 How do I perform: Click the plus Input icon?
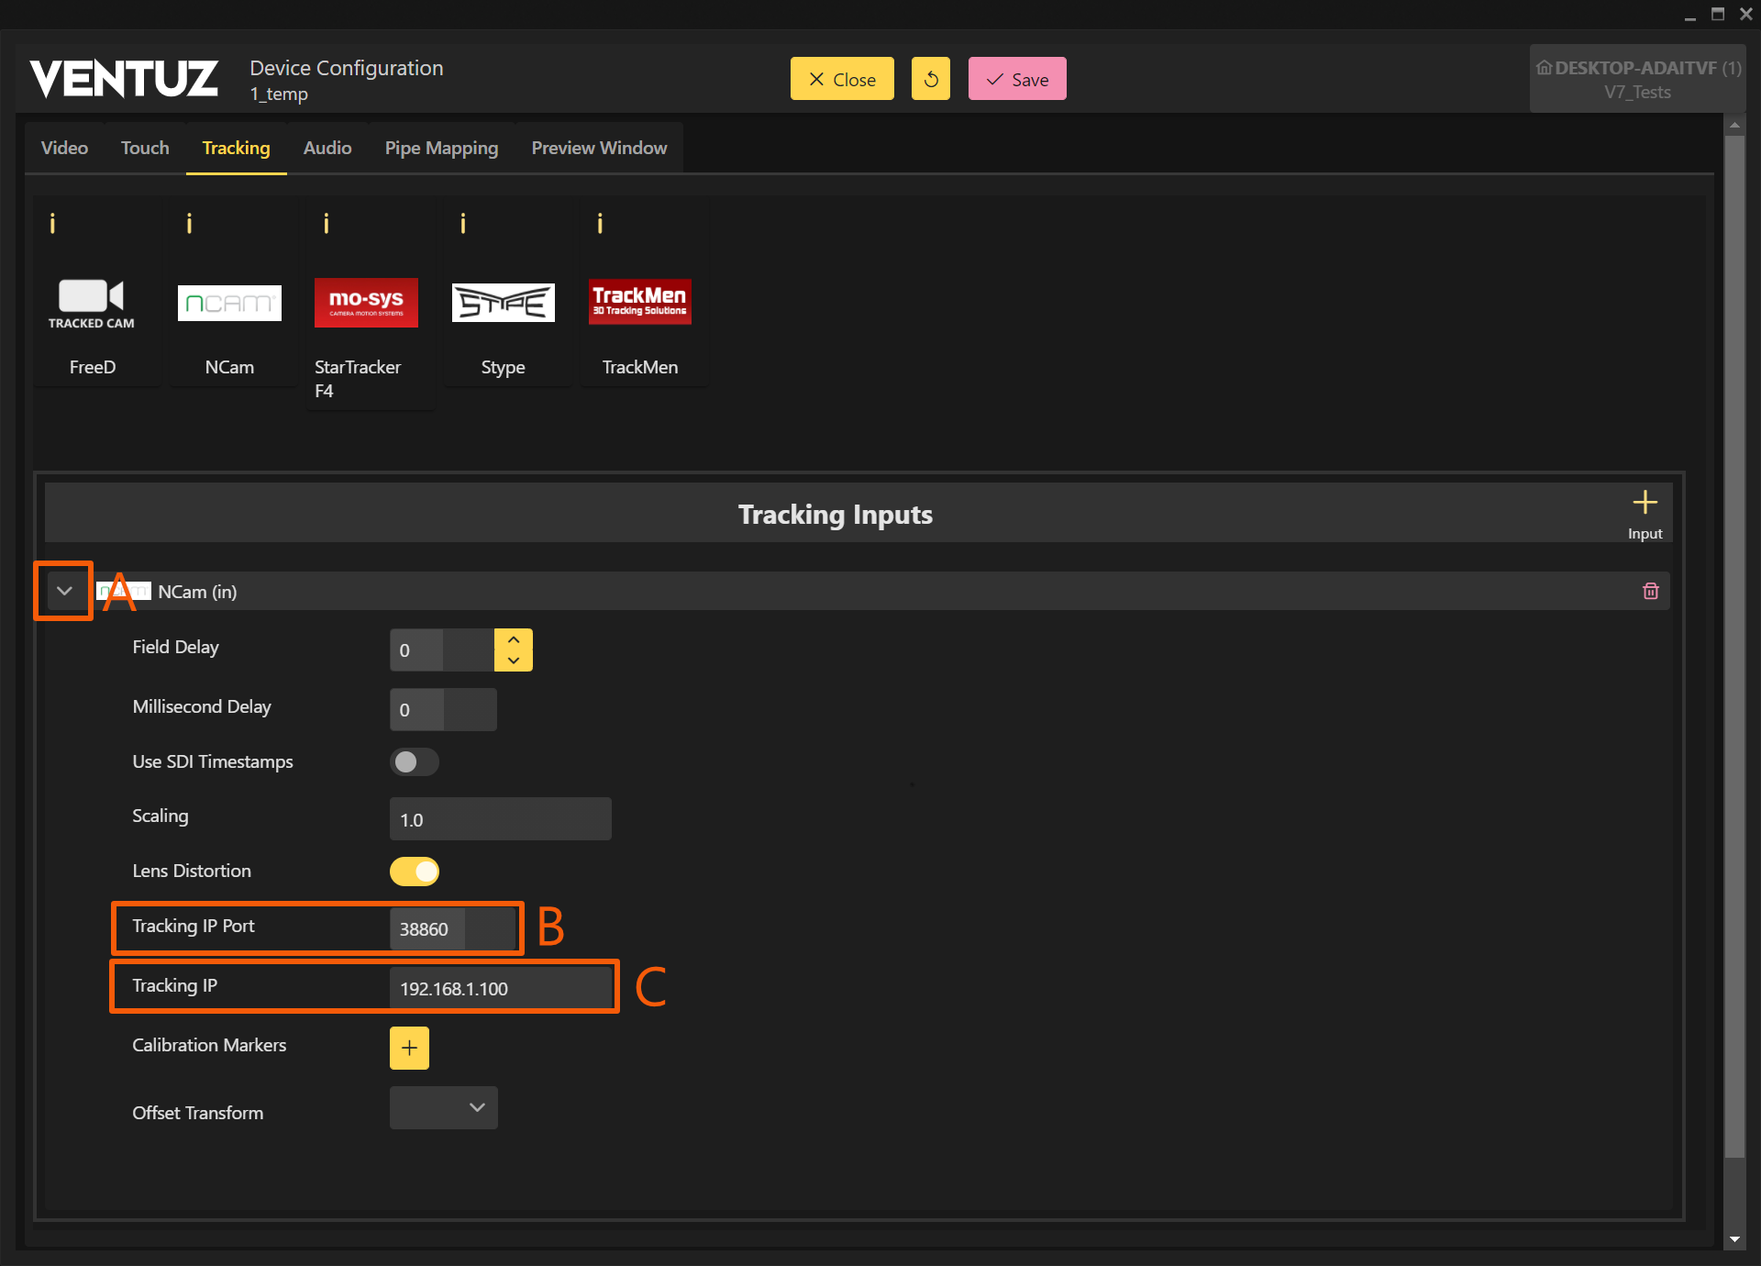pyautogui.click(x=1645, y=504)
